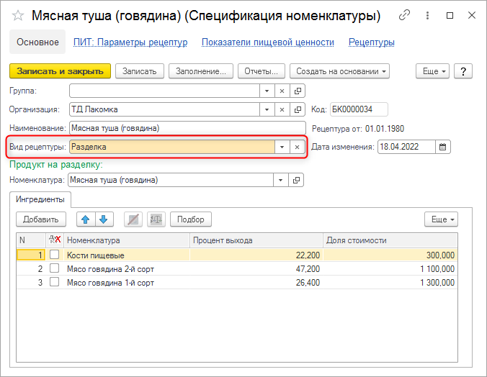Sort by Процент выхода column header

[x=256, y=240]
